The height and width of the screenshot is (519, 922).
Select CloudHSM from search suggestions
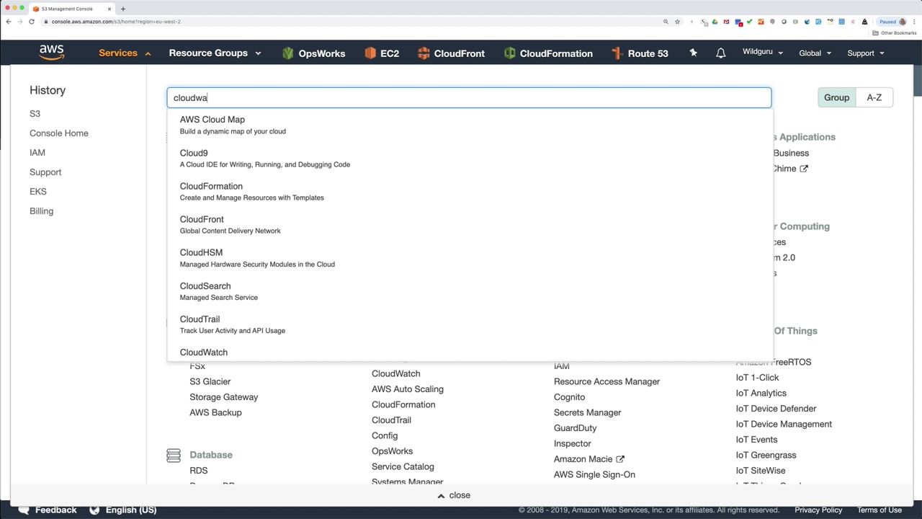[470, 258]
